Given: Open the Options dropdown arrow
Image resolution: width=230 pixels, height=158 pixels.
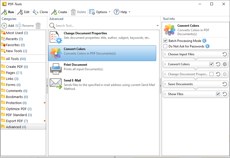Looking at the screenshot, I should click(109, 12).
